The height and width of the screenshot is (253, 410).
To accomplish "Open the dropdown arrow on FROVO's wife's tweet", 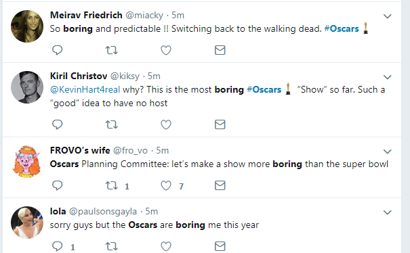I will [x=387, y=152].
